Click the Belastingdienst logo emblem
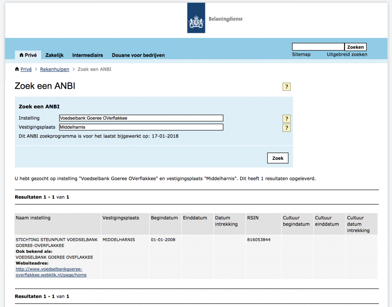This screenshot has width=392, height=307. click(196, 18)
